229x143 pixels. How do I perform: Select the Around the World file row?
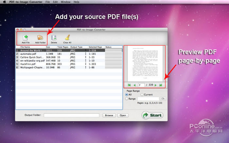tap(69, 50)
